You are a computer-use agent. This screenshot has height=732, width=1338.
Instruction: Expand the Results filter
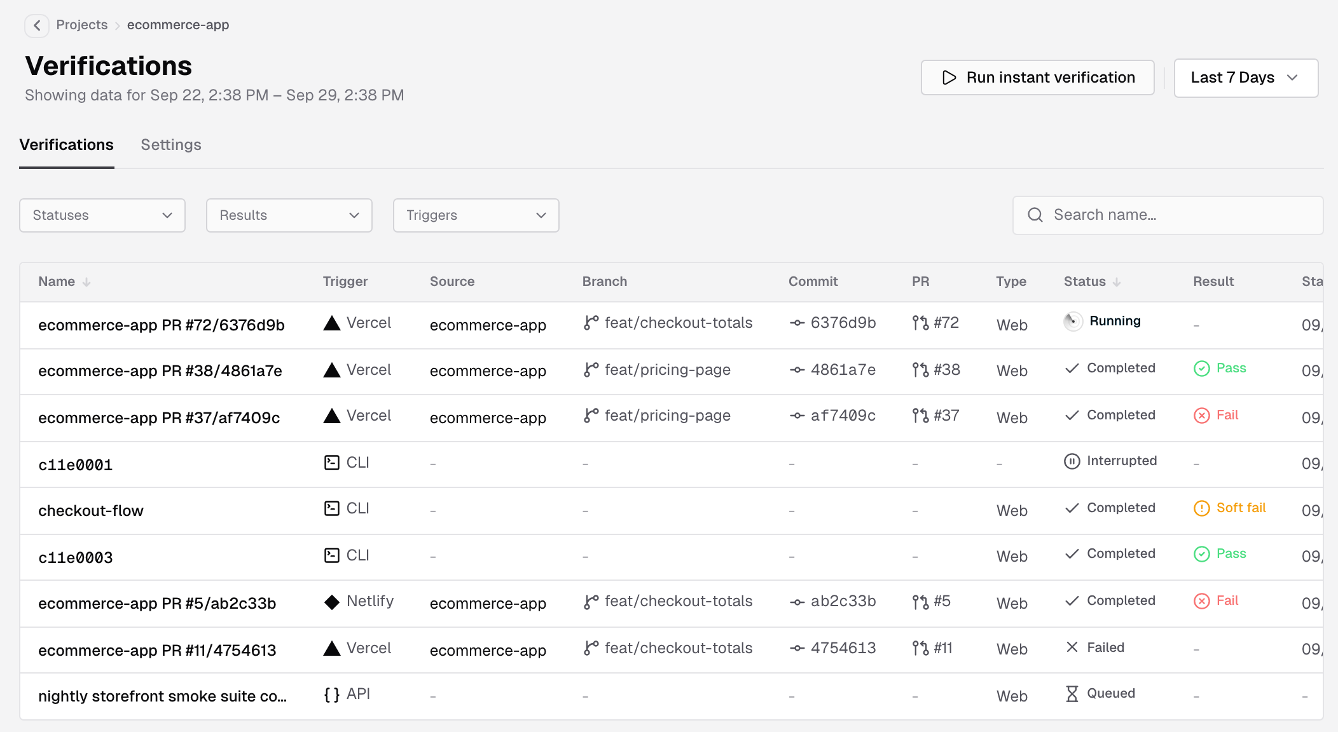tap(289, 215)
